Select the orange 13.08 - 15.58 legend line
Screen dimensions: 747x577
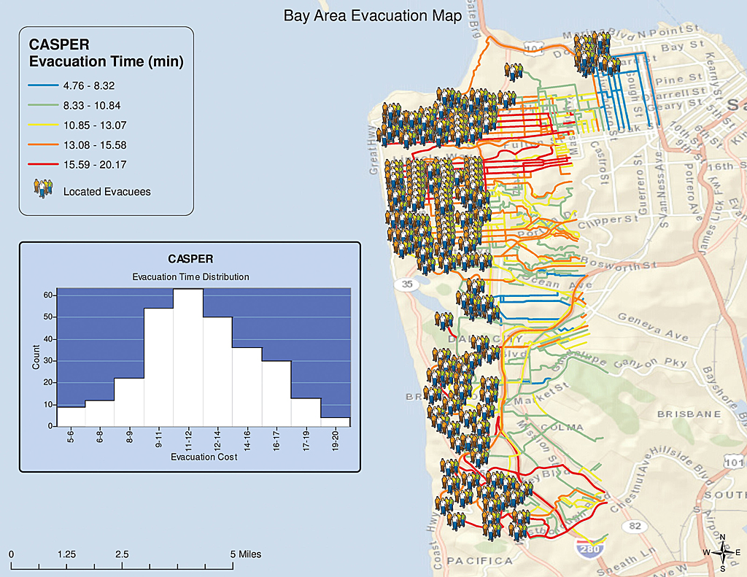click(43, 145)
